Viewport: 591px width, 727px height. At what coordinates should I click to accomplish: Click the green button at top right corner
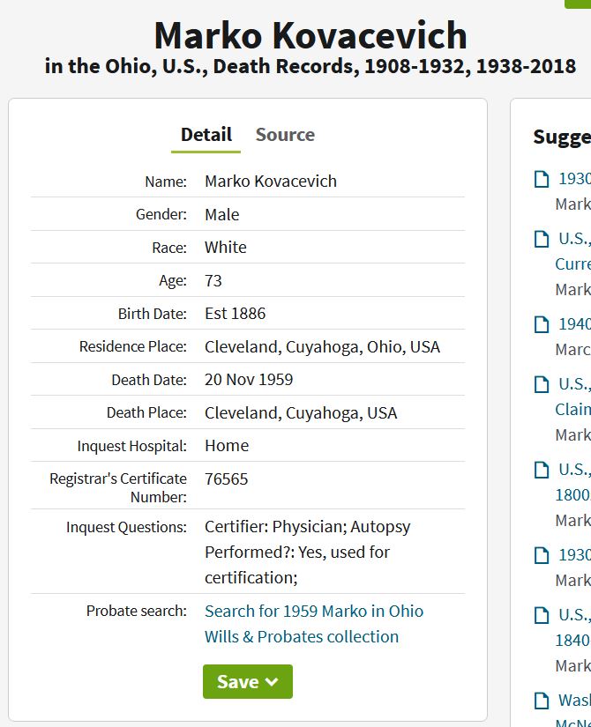pyautogui.click(x=578, y=4)
